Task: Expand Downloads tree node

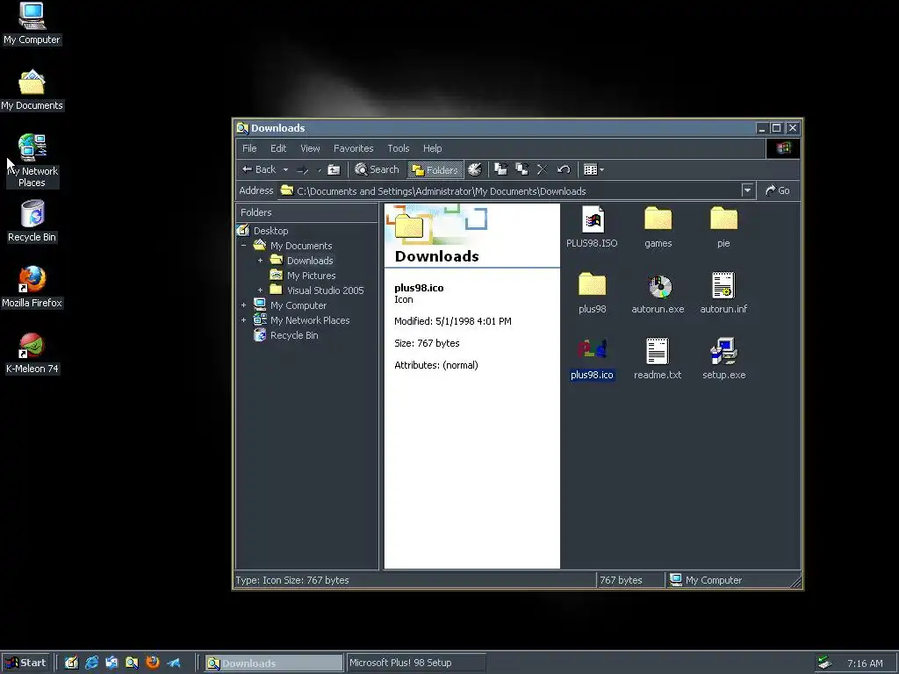Action: pos(260,260)
